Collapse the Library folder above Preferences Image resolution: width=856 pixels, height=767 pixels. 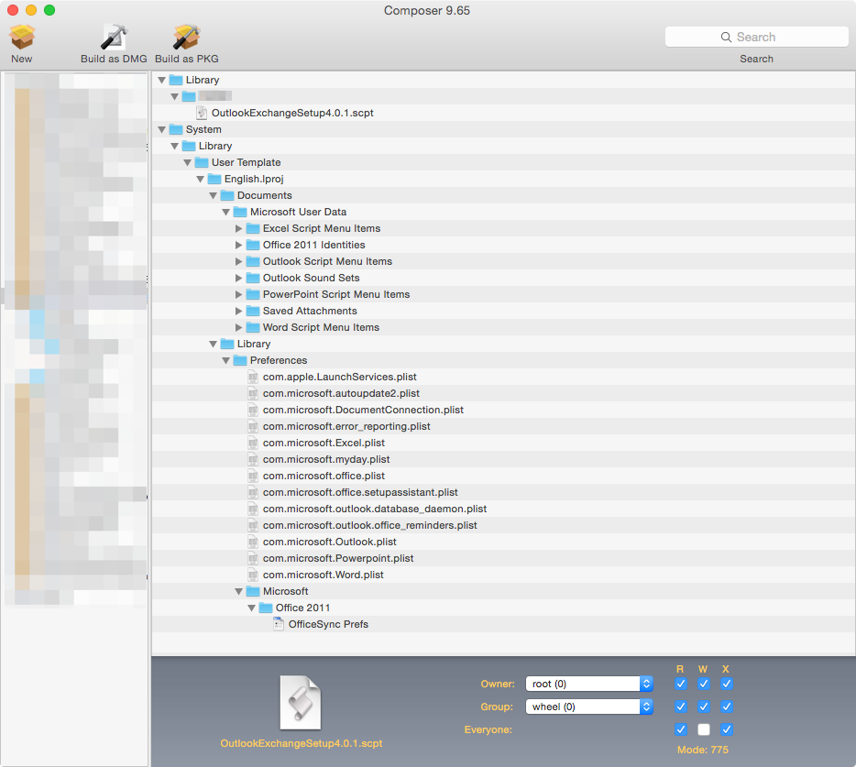click(x=213, y=345)
